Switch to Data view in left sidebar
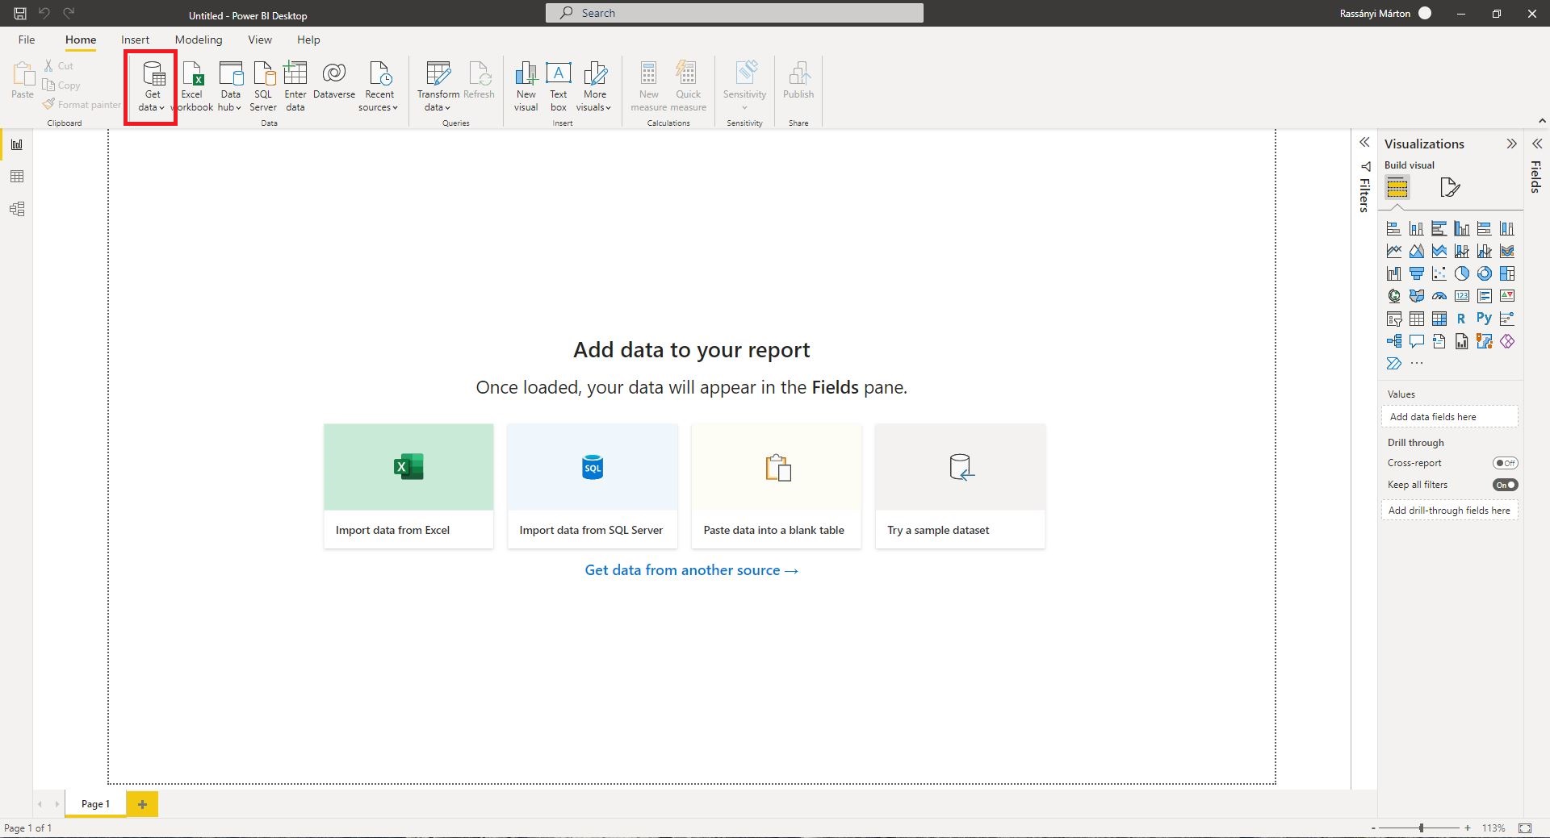 click(17, 177)
